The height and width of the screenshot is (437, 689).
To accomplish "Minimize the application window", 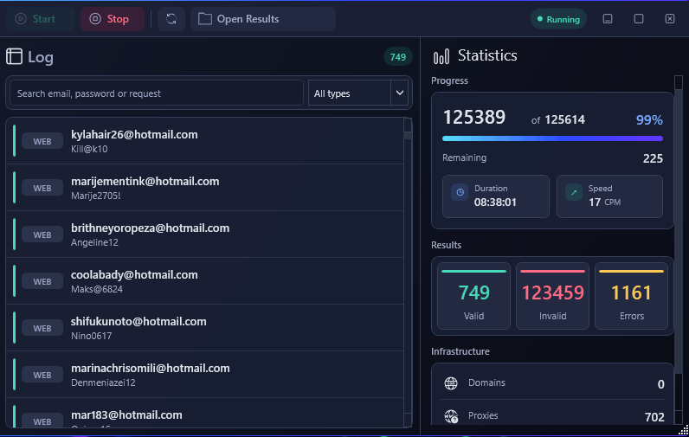I will [x=608, y=19].
